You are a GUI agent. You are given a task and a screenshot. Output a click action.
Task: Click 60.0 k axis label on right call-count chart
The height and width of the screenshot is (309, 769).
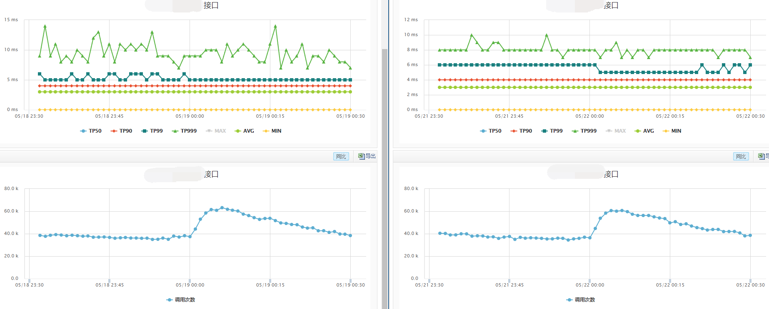click(x=411, y=211)
